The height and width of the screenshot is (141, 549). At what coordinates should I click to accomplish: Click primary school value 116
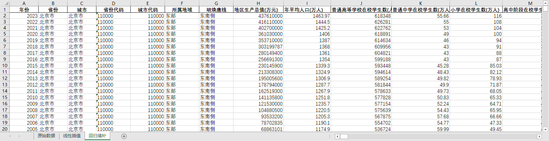click(x=476, y=16)
